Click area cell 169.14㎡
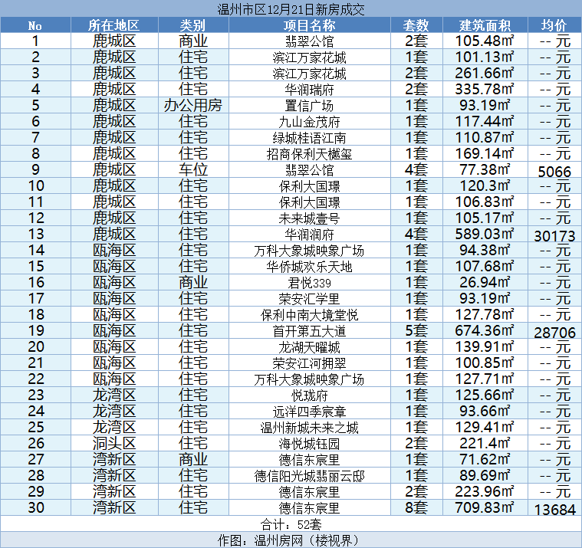 (485, 153)
